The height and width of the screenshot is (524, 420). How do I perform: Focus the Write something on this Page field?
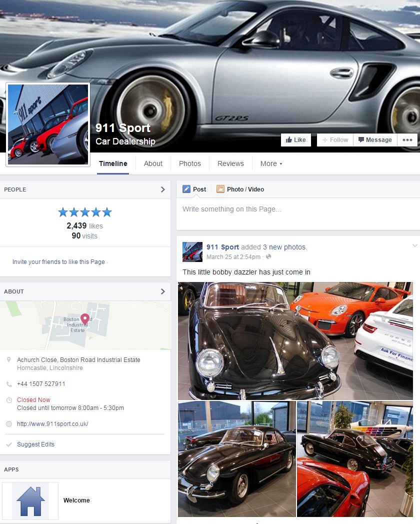pos(298,213)
